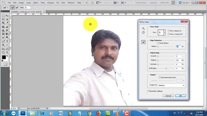Viewport: 207px width, 116px height.
Task: Open the Edit menu
Action: (x=15, y=3)
